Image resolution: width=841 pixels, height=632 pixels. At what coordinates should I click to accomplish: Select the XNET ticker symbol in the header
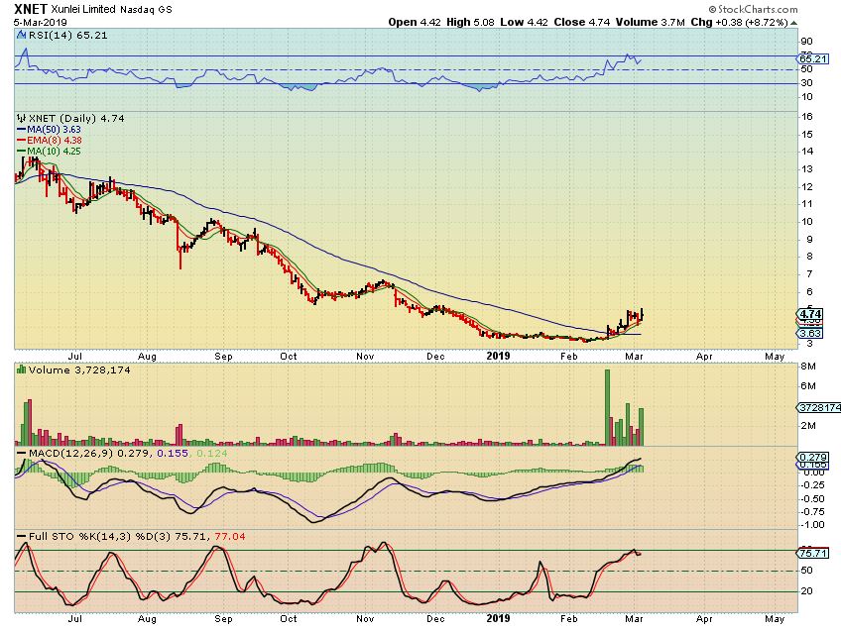[x=30, y=9]
